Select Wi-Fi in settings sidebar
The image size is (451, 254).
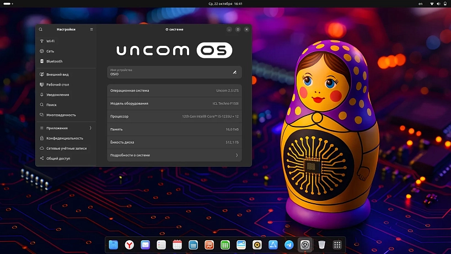50,41
